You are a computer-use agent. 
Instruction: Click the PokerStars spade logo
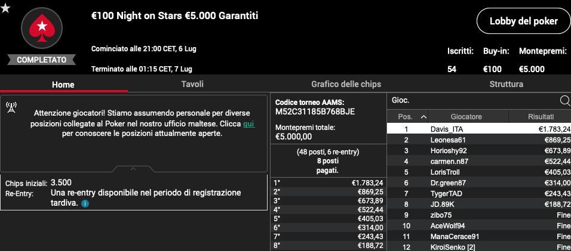(x=42, y=29)
